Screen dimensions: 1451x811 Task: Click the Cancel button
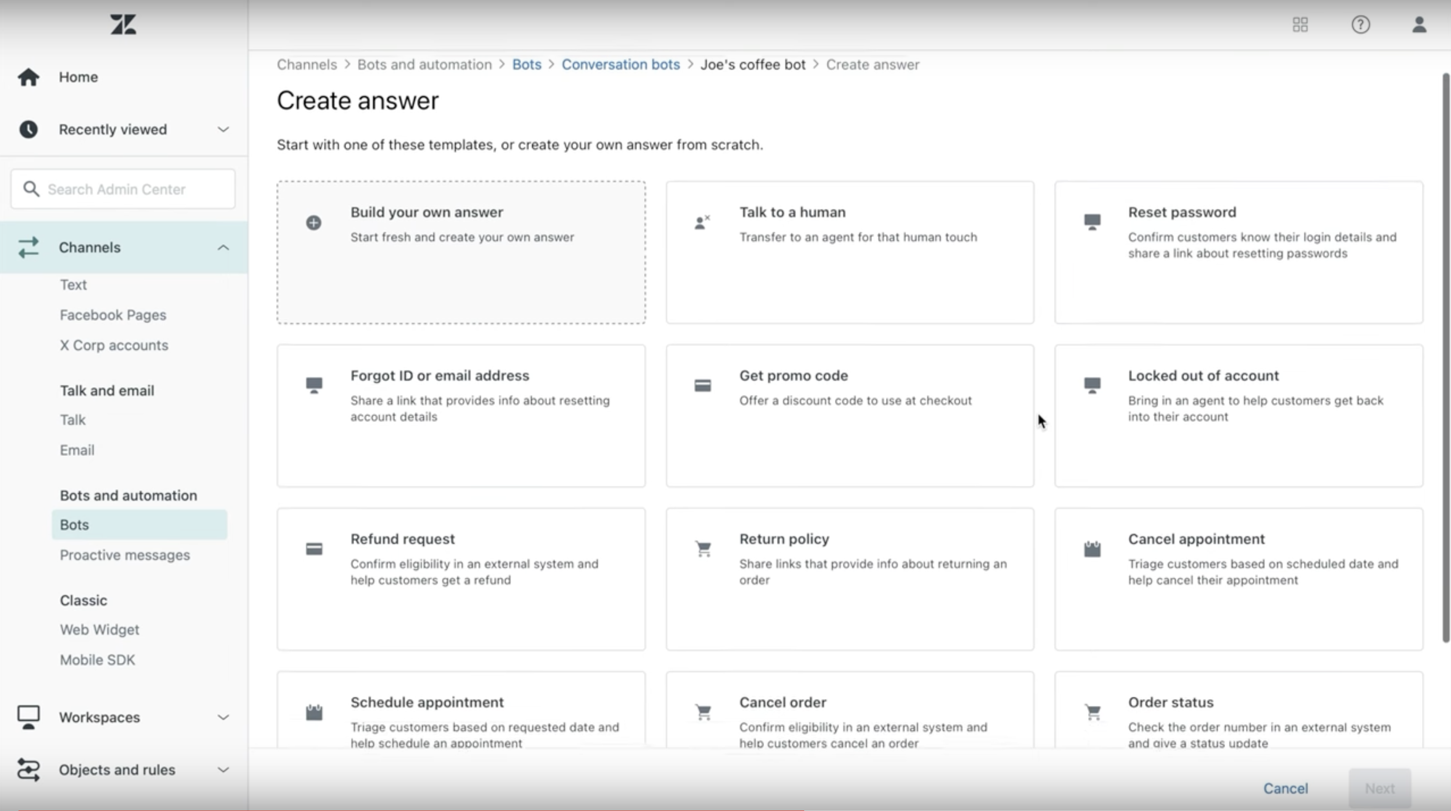tap(1285, 788)
